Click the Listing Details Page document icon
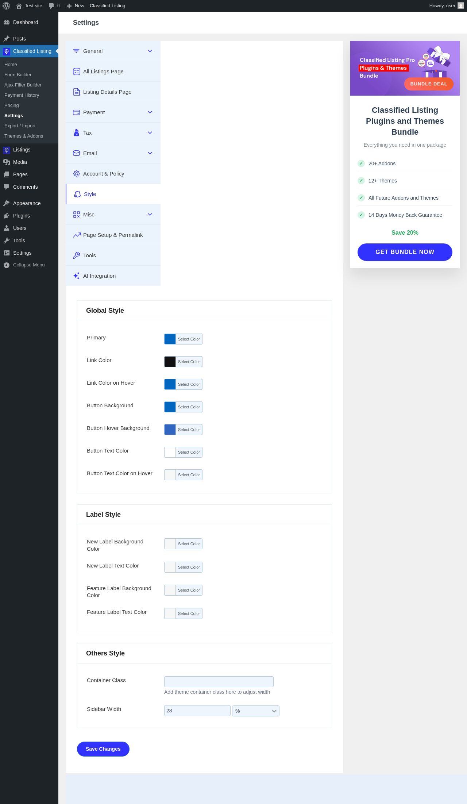The height and width of the screenshot is (804, 467). pos(76,92)
